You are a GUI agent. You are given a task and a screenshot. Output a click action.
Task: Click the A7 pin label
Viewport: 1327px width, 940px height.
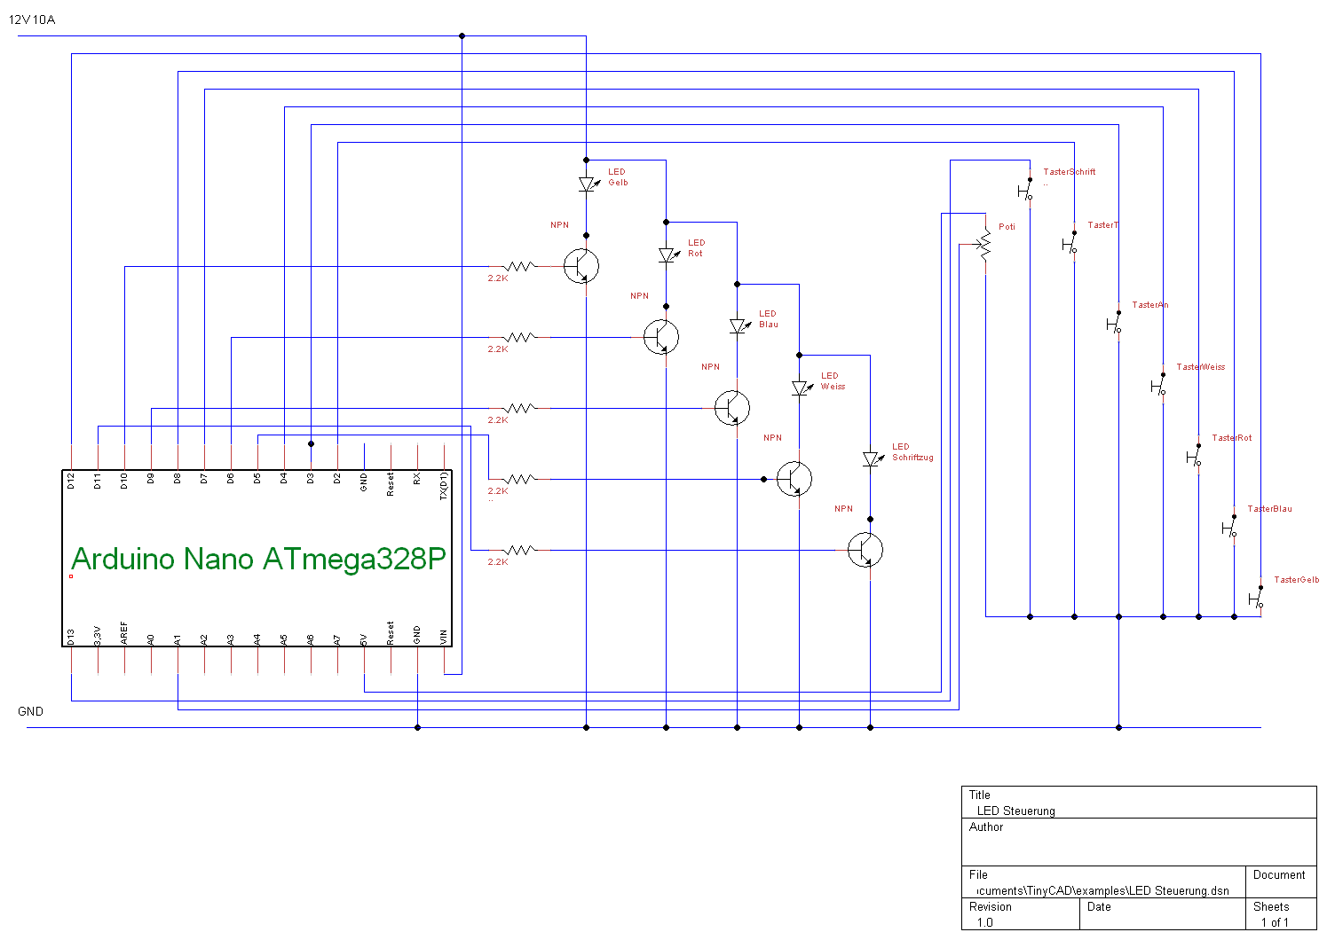pos(337,638)
